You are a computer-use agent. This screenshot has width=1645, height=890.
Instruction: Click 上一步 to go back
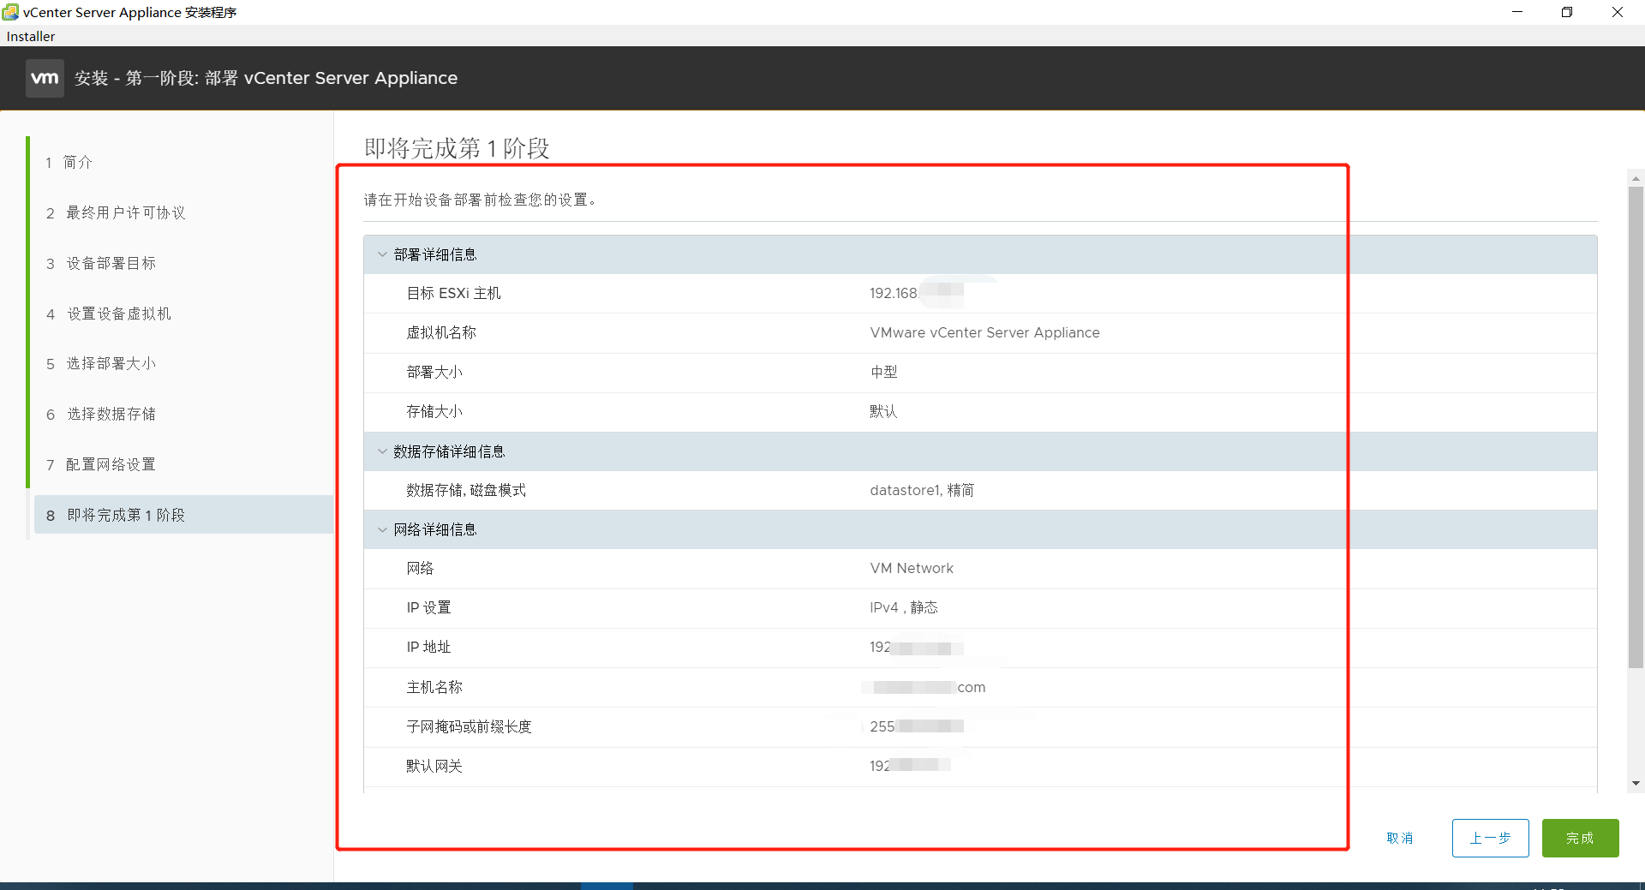[1490, 838]
